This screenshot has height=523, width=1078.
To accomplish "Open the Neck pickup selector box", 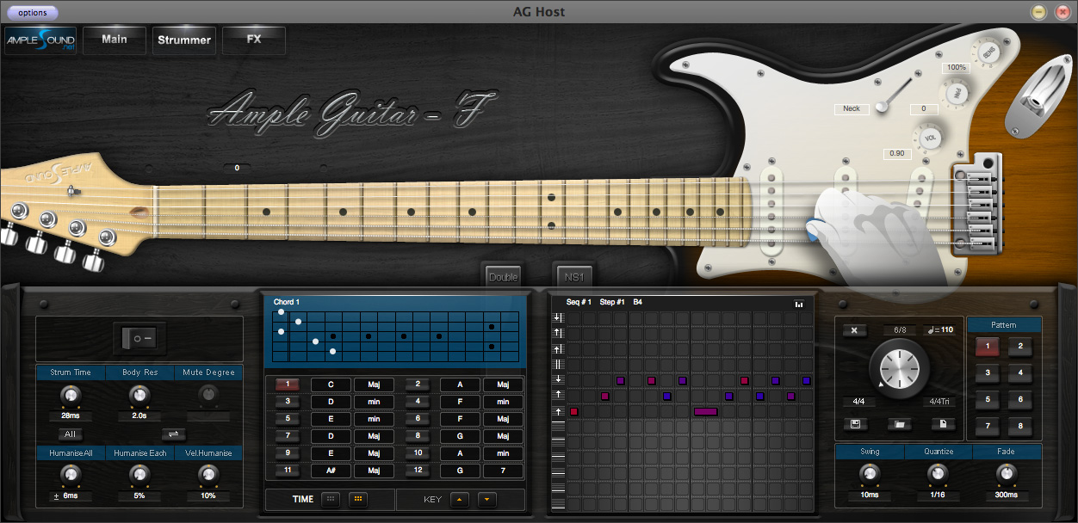I will pos(851,108).
